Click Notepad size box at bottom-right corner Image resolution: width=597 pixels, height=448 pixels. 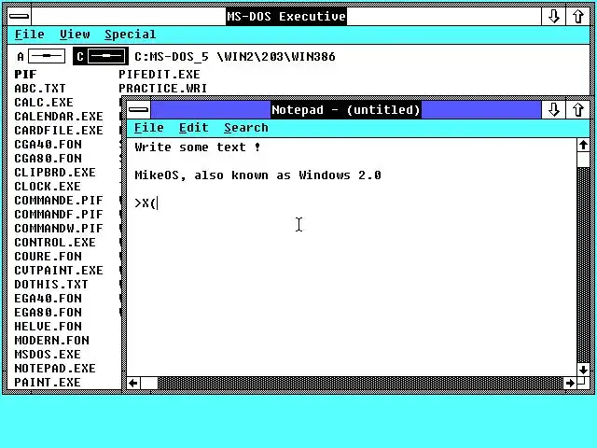pyautogui.click(x=583, y=383)
